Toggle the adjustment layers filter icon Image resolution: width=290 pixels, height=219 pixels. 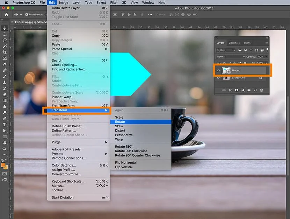[245, 50]
